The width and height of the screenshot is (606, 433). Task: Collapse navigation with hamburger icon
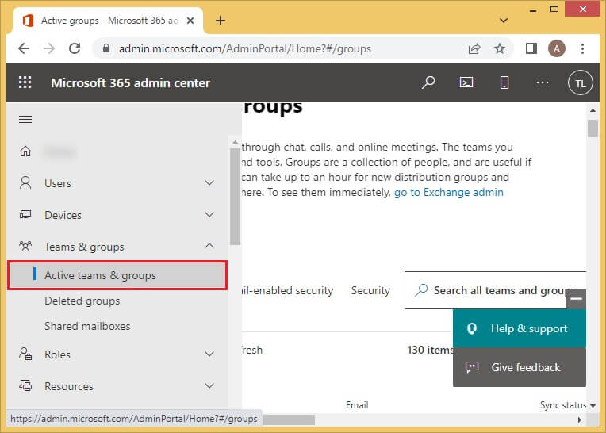pyautogui.click(x=25, y=120)
